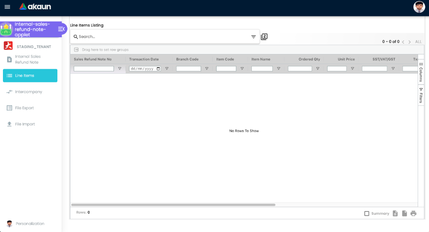
Task: Sort by Branch Code column
Action: [x=187, y=59]
